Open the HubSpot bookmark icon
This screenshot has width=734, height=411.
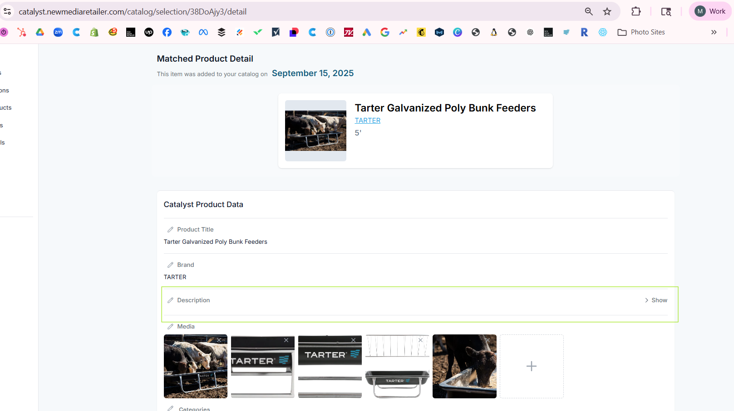[x=22, y=32]
